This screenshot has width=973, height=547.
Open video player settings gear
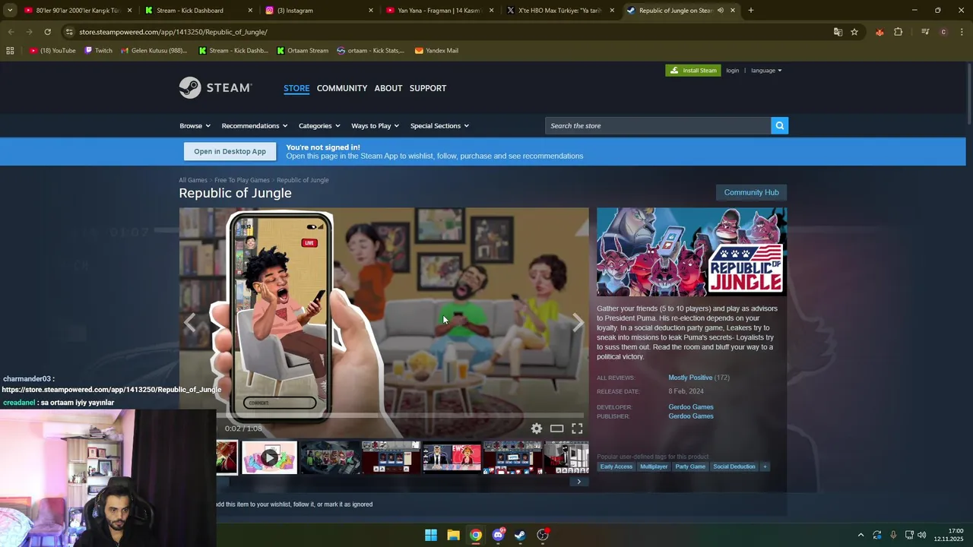pyautogui.click(x=537, y=428)
